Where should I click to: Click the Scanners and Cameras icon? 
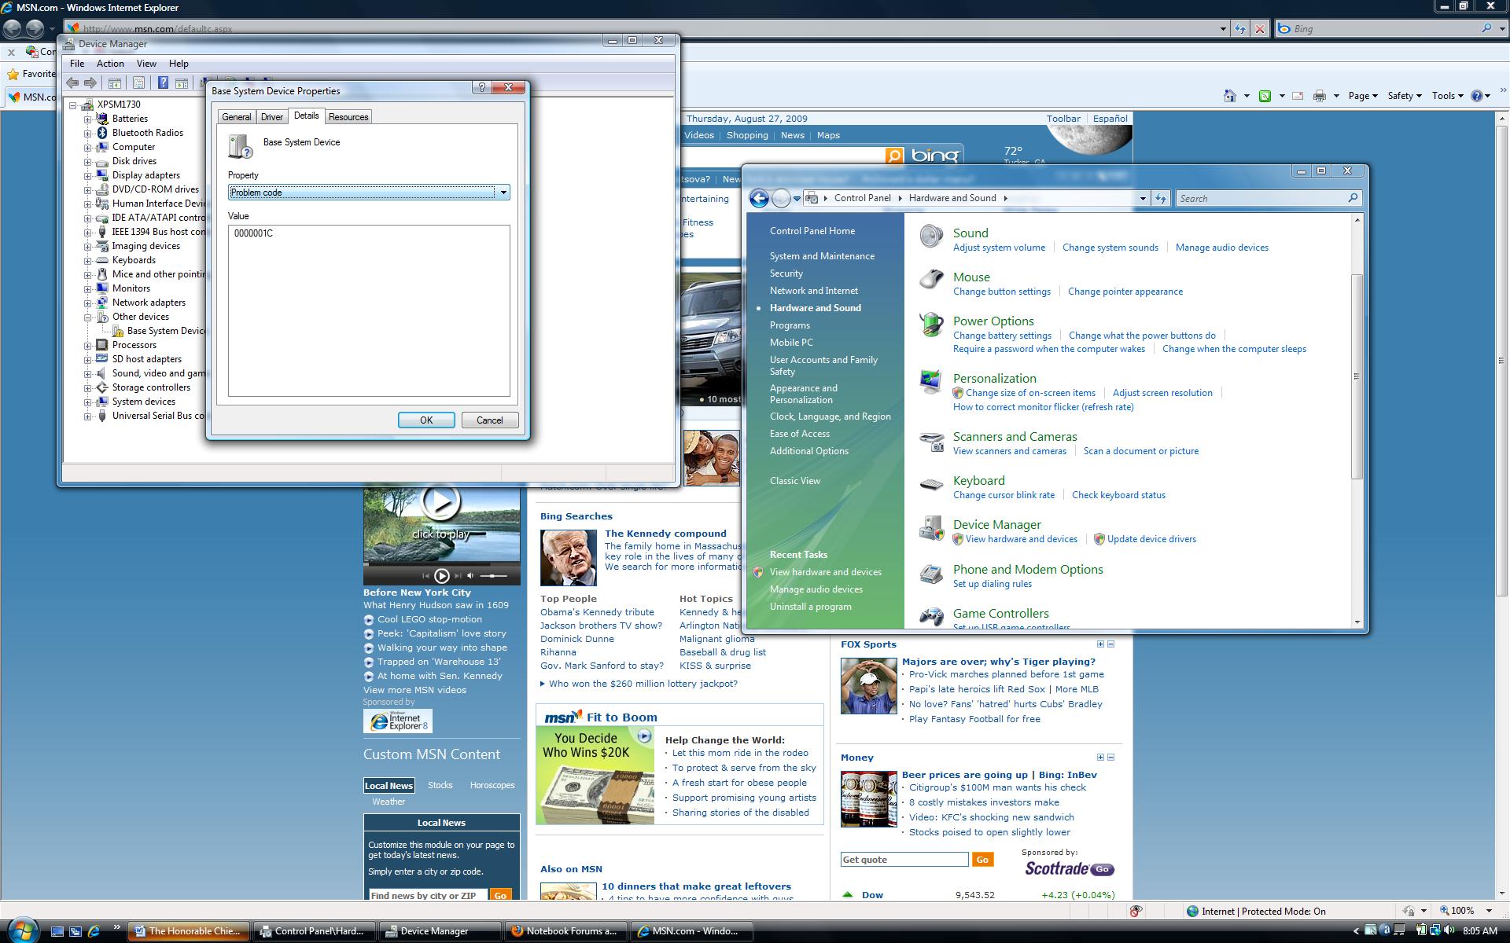click(x=931, y=442)
